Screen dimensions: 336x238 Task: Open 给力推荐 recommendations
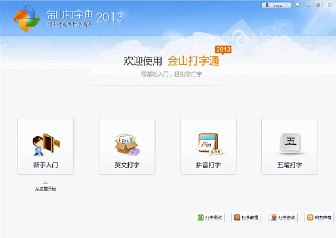(x=319, y=218)
